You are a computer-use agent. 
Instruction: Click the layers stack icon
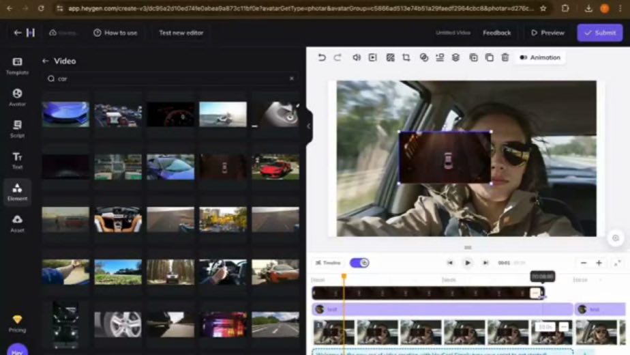[455, 57]
